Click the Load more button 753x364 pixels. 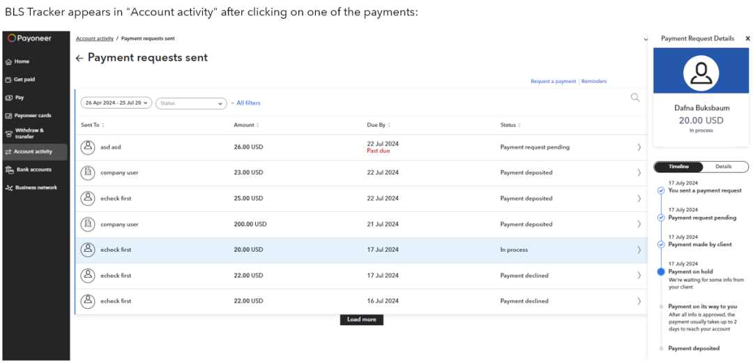[x=361, y=319]
